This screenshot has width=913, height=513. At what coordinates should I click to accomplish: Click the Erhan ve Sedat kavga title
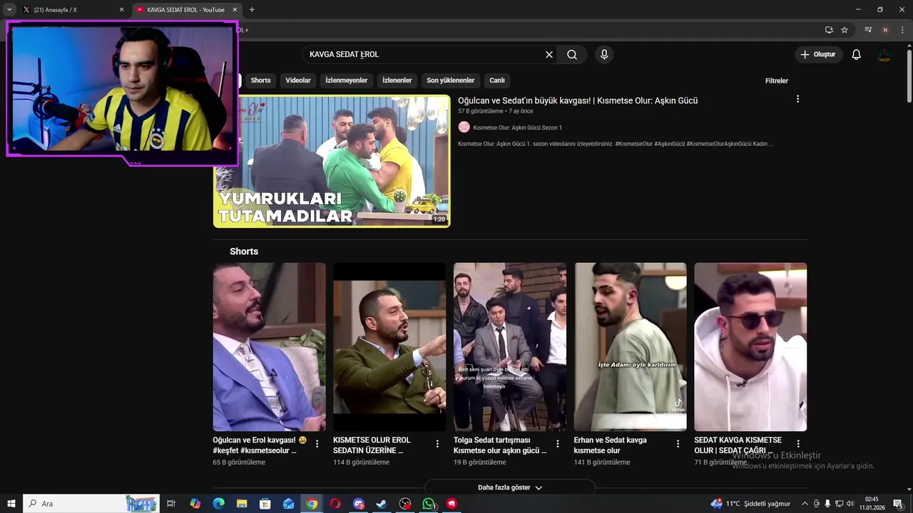point(611,445)
